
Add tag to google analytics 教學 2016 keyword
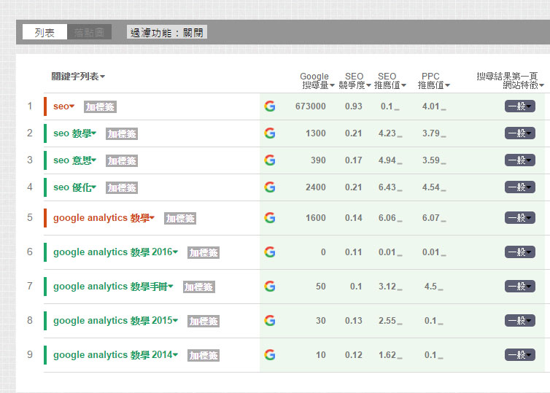point(204,253)
